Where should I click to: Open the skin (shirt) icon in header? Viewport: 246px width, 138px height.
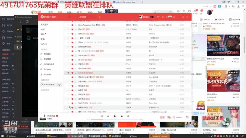point(158,17)
